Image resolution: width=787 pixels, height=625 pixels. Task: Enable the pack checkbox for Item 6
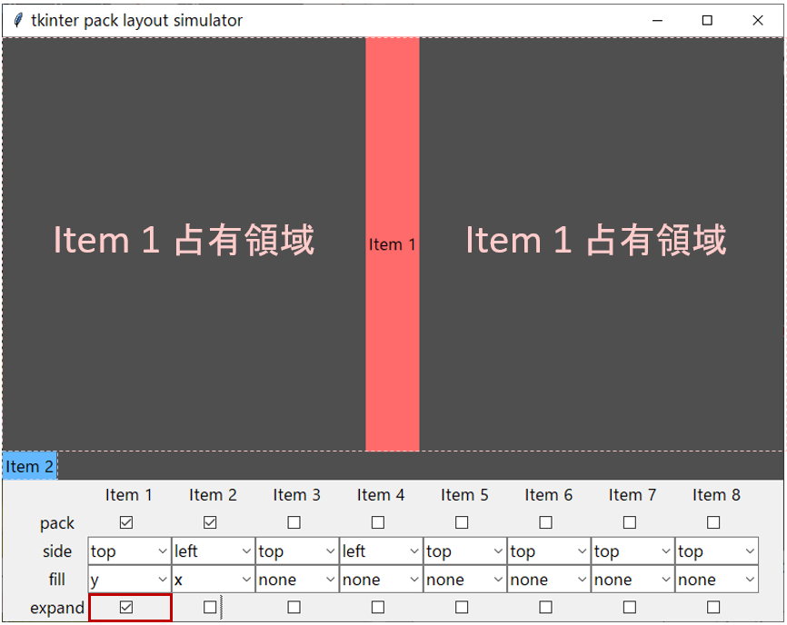click(x=545, y=522)
